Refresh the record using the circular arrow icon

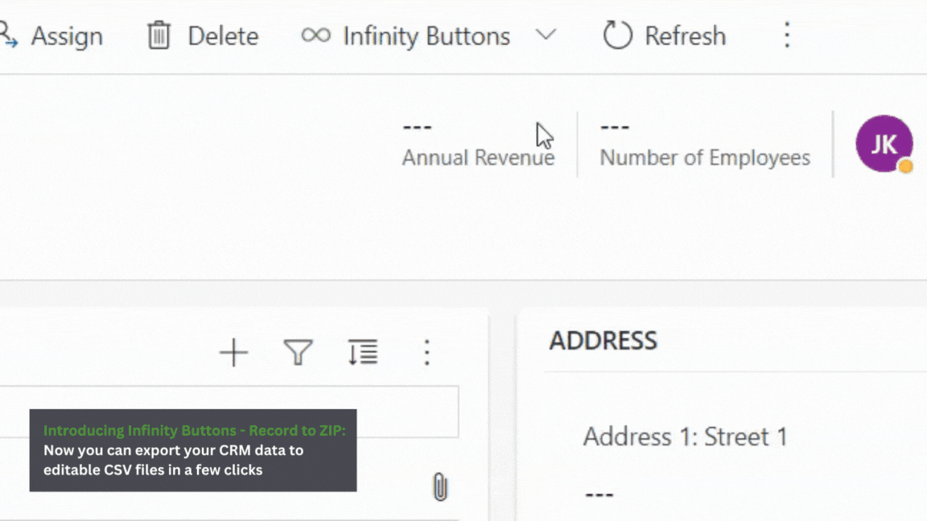click(x=617, y=35)
